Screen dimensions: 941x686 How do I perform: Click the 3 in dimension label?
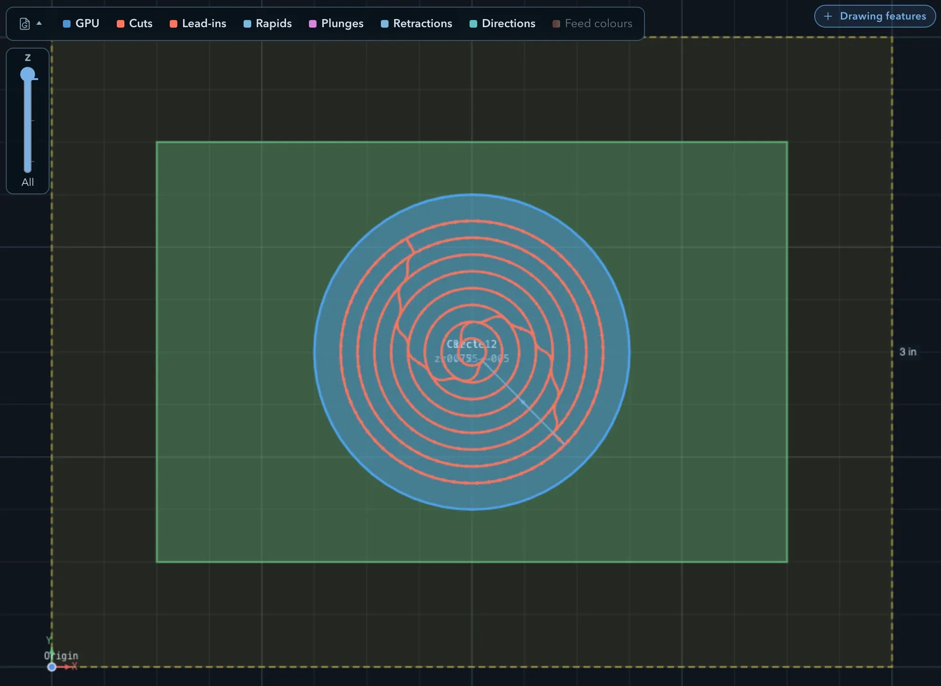pyautogui.click(x=908, y=352)
